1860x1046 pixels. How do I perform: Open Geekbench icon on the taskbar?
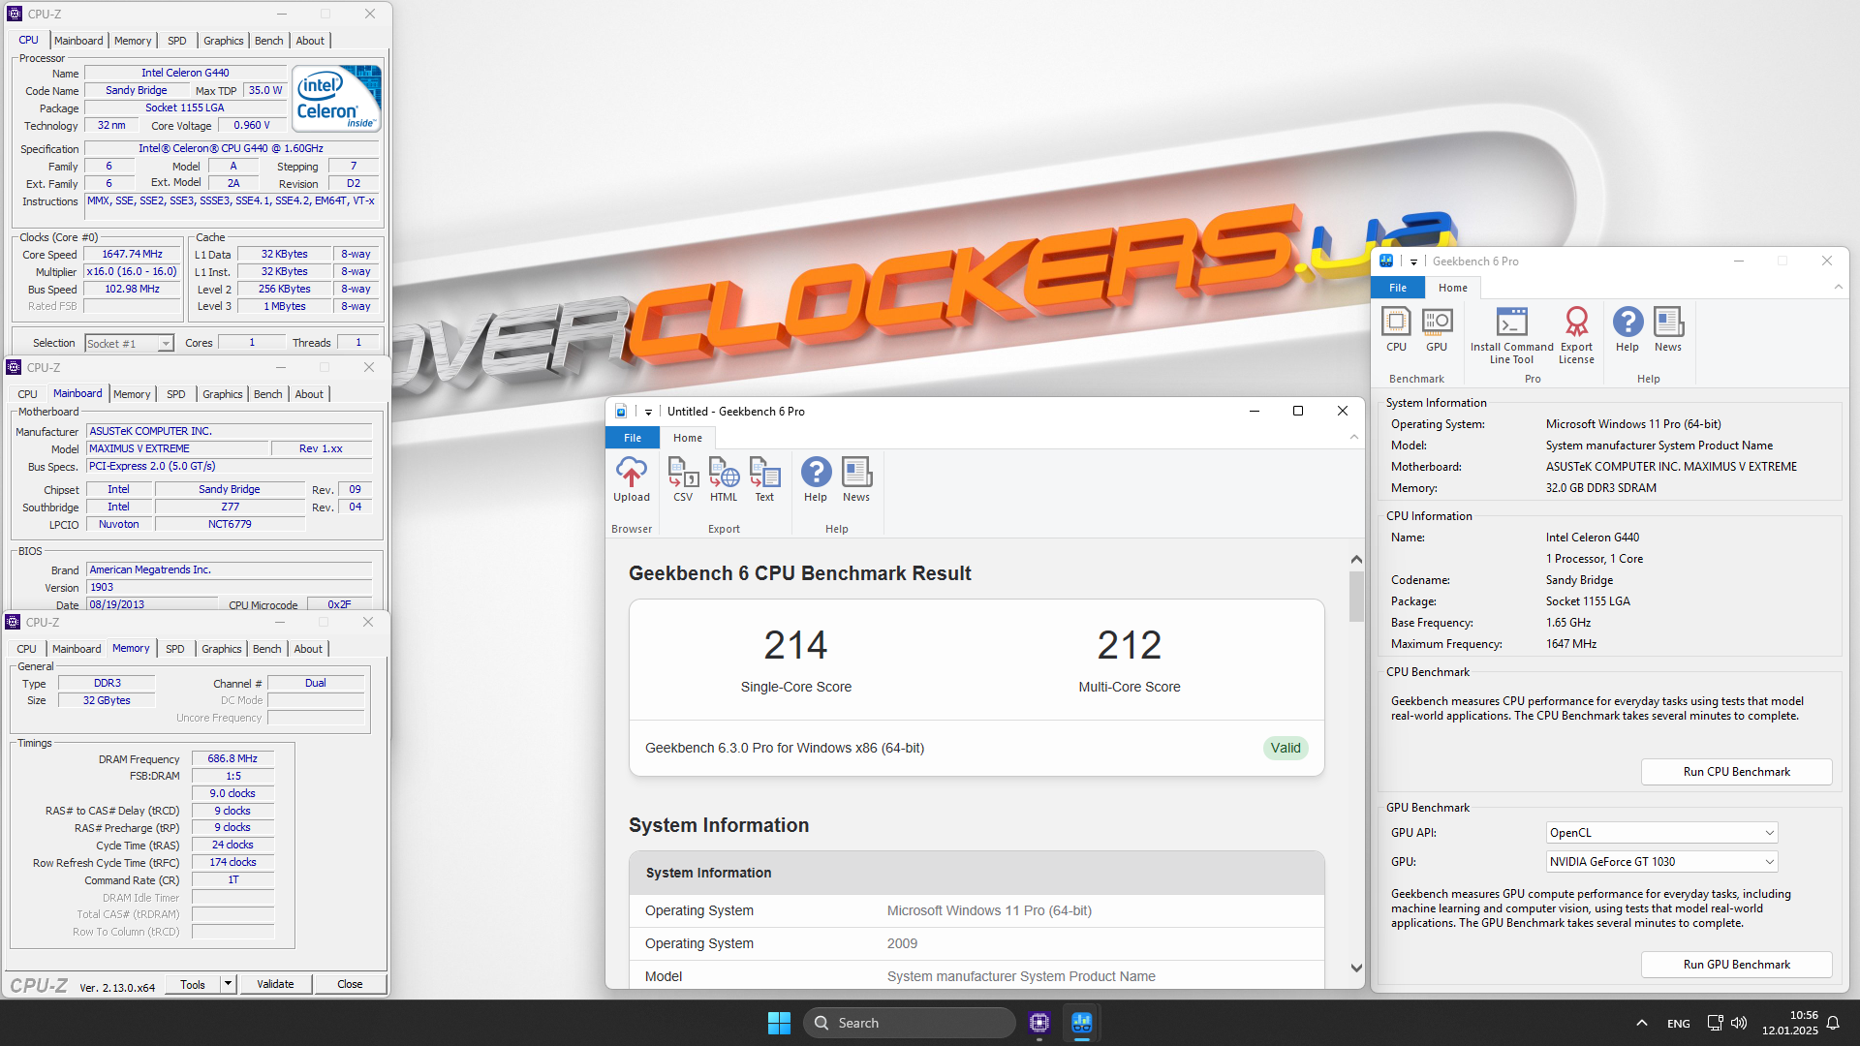point(1082,1023)
